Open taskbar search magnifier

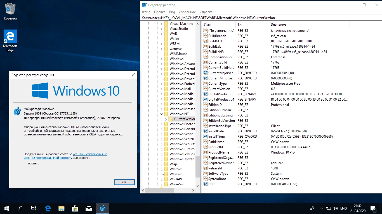pos(20,208)
